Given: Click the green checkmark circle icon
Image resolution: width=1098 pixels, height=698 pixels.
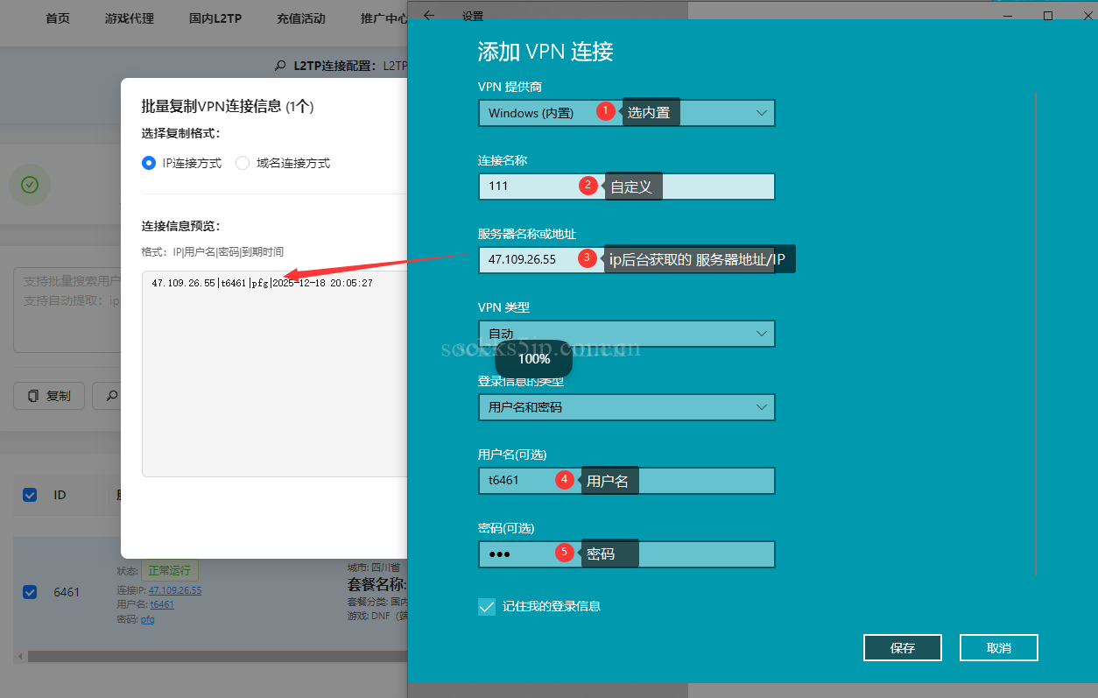Looking at the screenshot, I should click(30, 185).
